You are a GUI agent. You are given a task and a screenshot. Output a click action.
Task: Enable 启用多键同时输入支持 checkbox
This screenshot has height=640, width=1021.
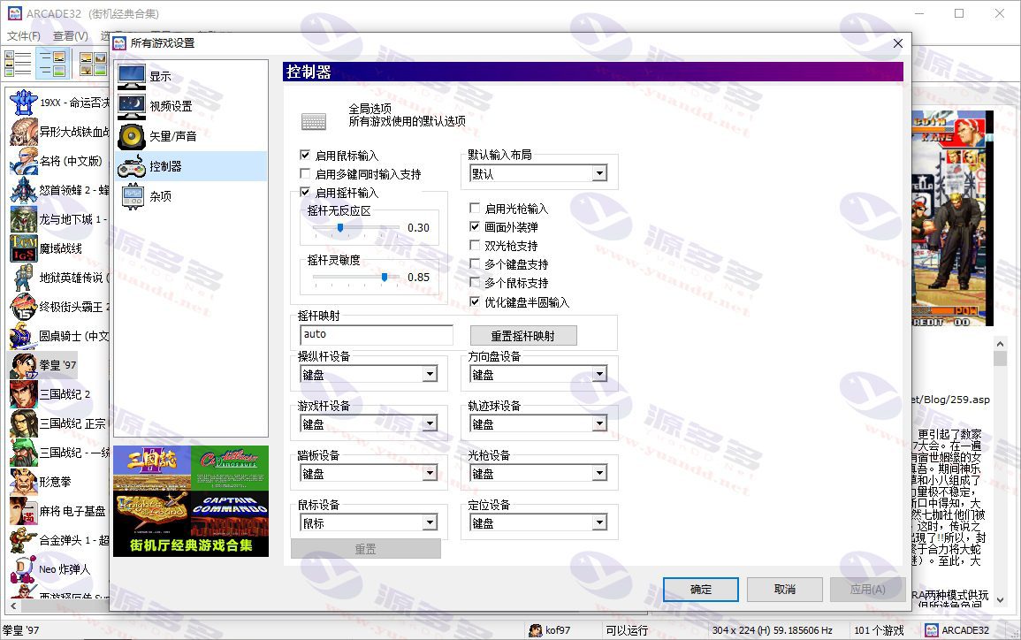coord(305,173)
